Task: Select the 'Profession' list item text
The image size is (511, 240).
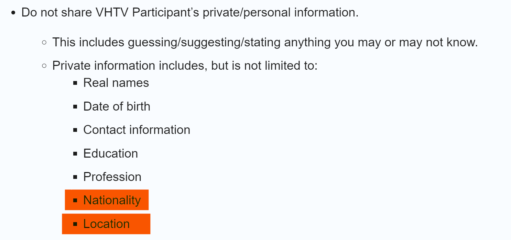Action: [x=112, y=177]
